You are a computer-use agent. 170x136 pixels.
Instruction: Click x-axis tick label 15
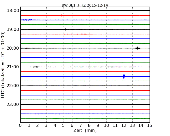[150, 125]
